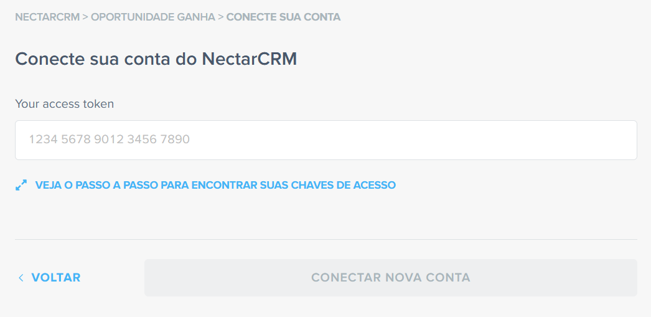Click the horizontal divider above the buttons

pos(326,239)
